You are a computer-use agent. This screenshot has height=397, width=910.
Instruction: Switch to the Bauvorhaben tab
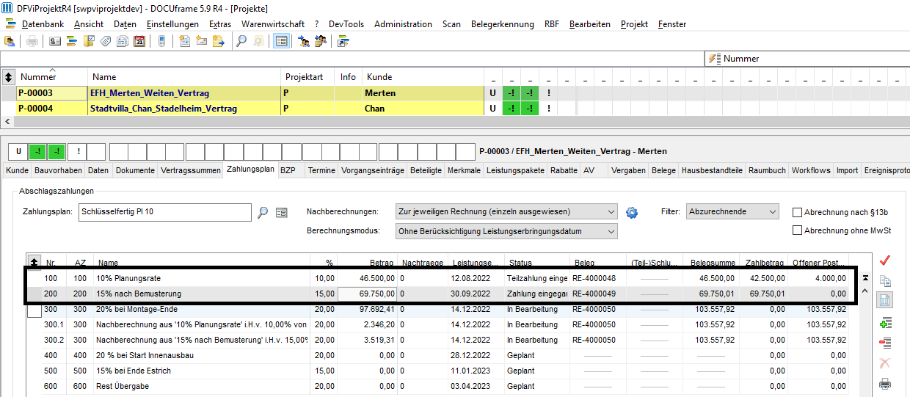click(58, 170)
